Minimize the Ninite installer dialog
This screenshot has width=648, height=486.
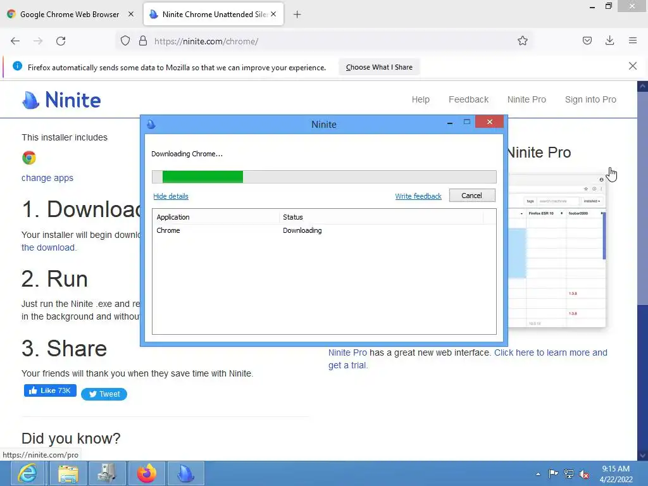tap(450, 123)
